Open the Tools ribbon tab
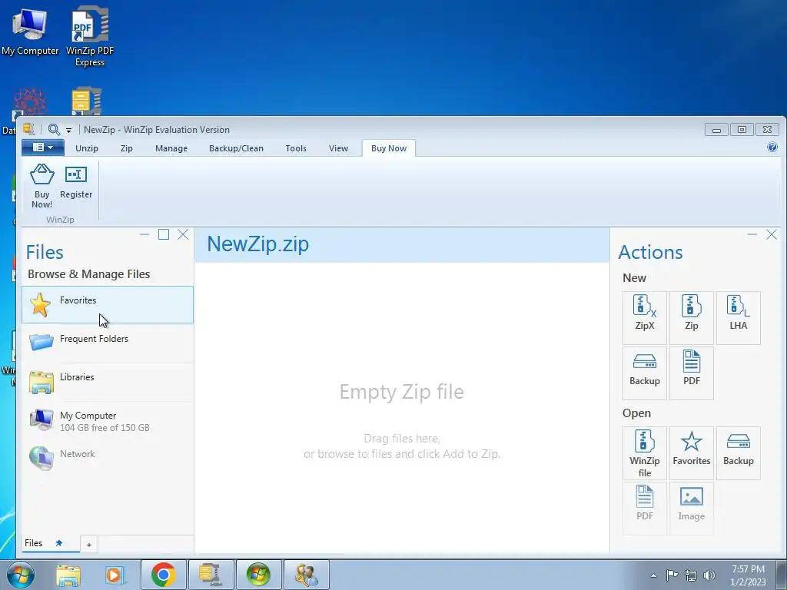Viewport: 787px width, 590px height. 296,148
